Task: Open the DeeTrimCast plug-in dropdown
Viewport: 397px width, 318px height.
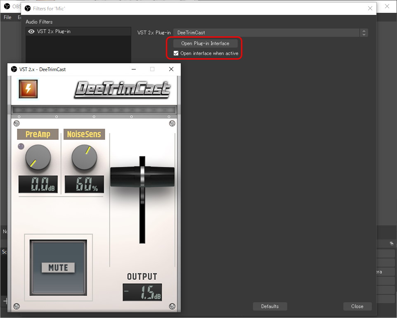Action: click(271, 33)
